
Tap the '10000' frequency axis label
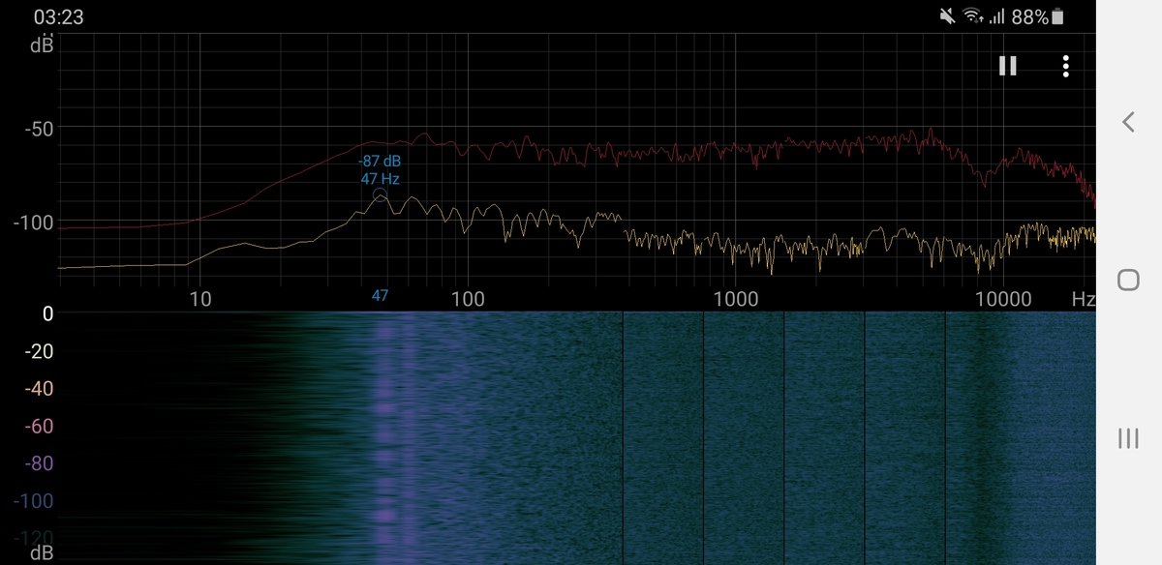click(x=1003, y=299)
